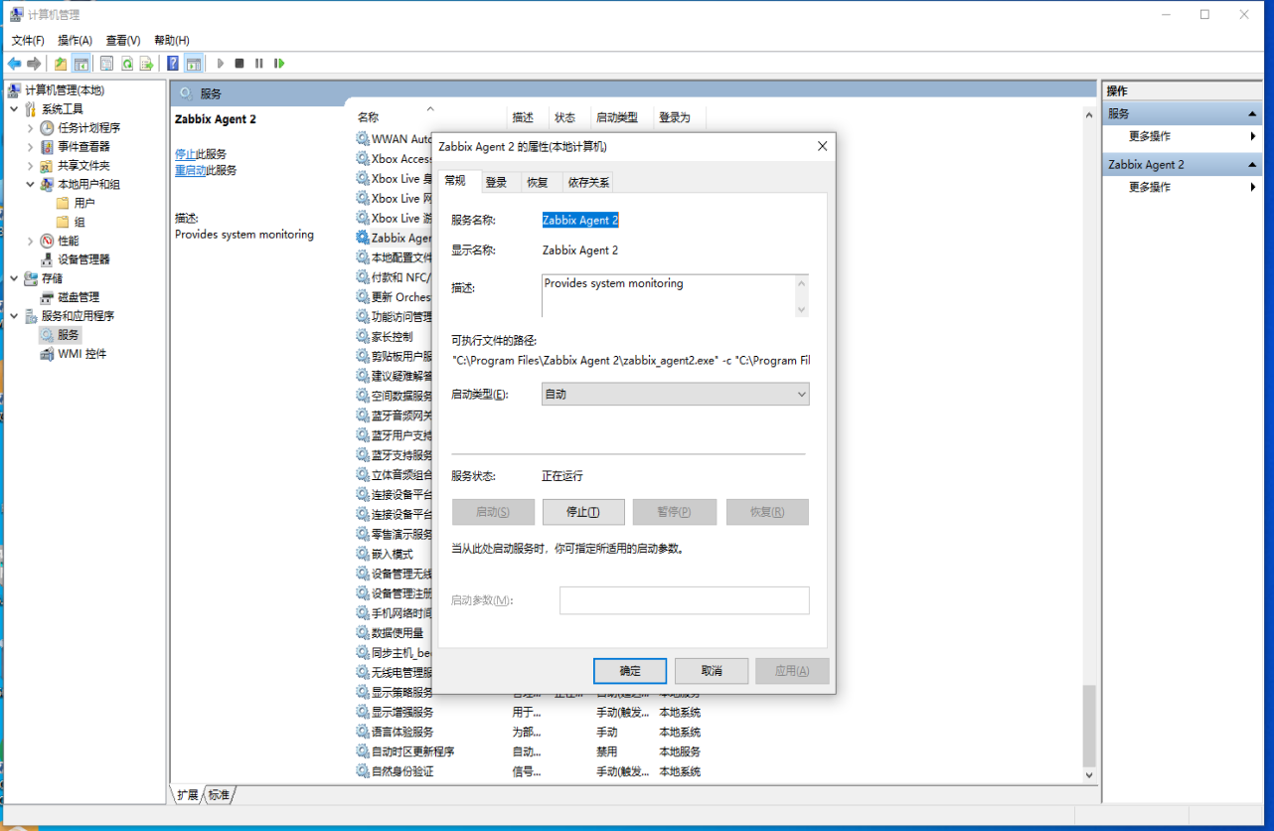Switch to the 标准 view tab at bottom
The width and height of the screenshot is (1274, 831).
tap(219, 795)
